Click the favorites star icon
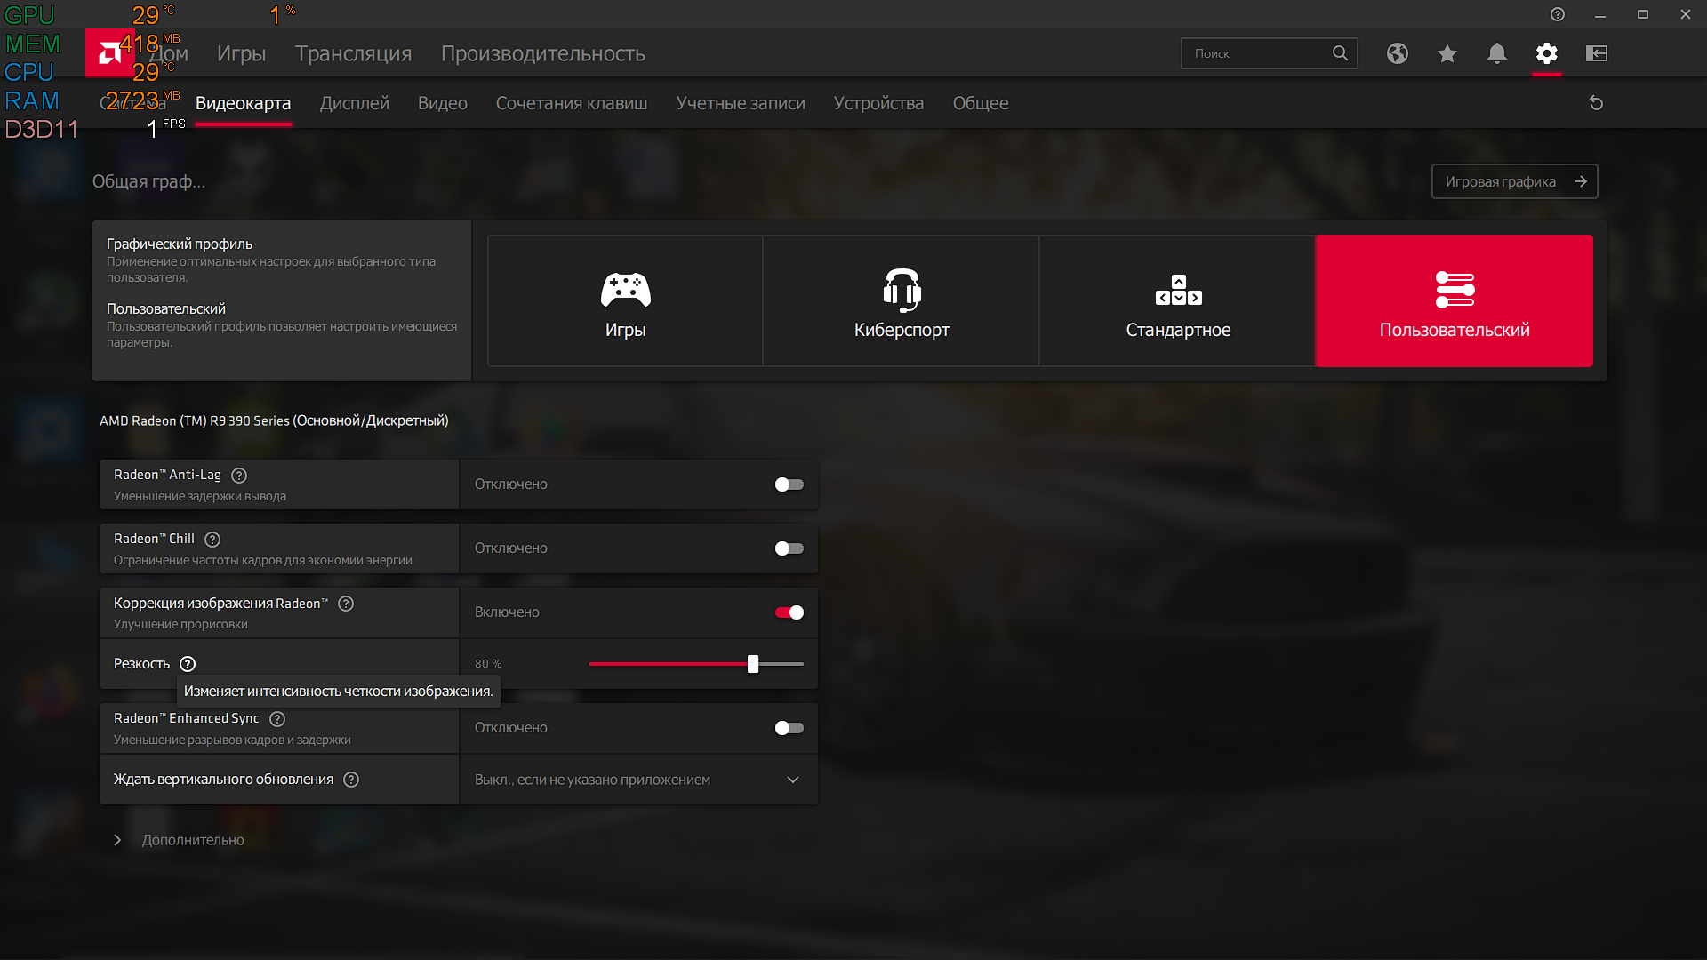This screenshot has height=960, width=1707. [1447, 53]
